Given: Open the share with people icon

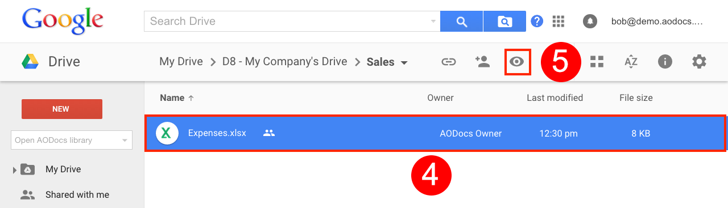Looking at the screenshot, I should [482, 62].
